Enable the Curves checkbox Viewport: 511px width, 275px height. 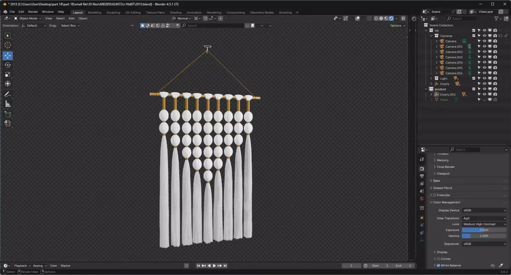438,259
